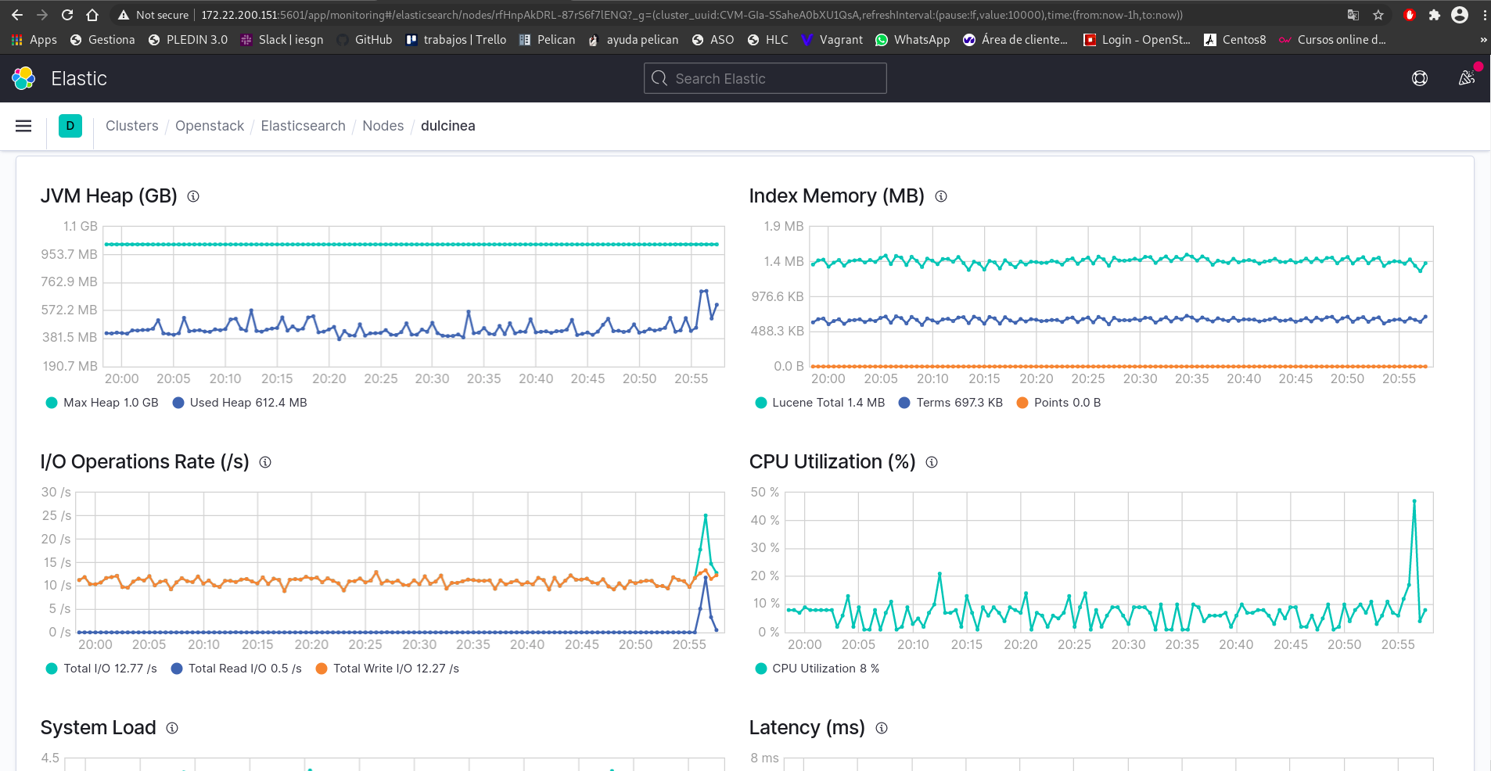Click the Elastic logo icon
The image size is (1491, 771).
coord(23,78)
